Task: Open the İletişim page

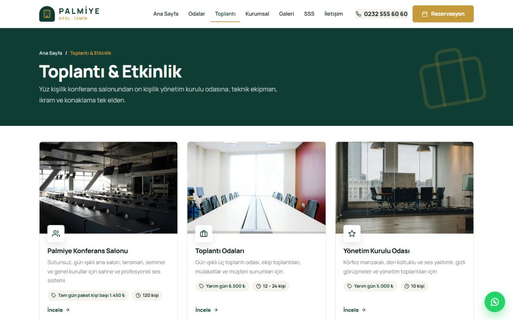Action: point(333,14)
